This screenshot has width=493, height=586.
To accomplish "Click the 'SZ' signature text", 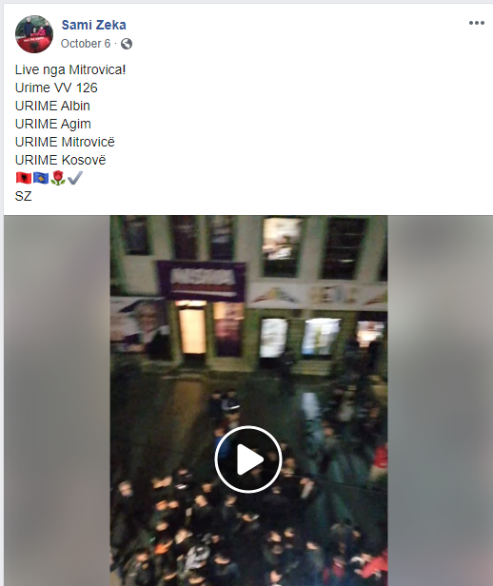I will coord(23,196).
